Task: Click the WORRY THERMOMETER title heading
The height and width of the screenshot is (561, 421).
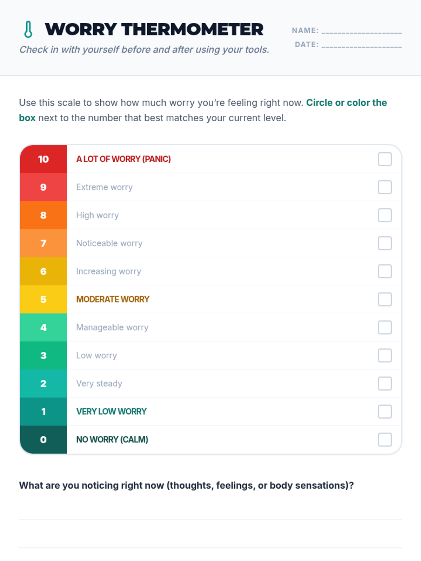Action: (154, 29)
